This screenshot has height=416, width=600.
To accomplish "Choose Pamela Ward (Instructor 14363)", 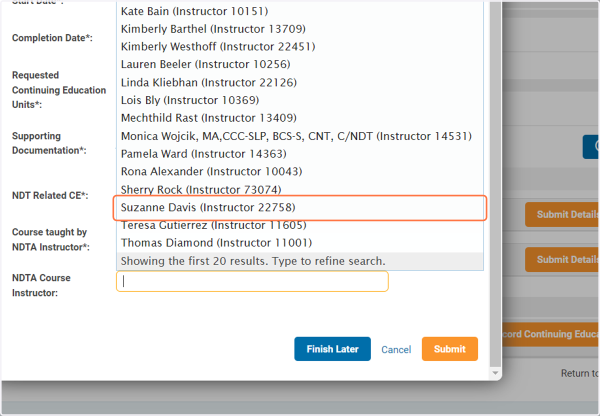I will coord(300,154).
